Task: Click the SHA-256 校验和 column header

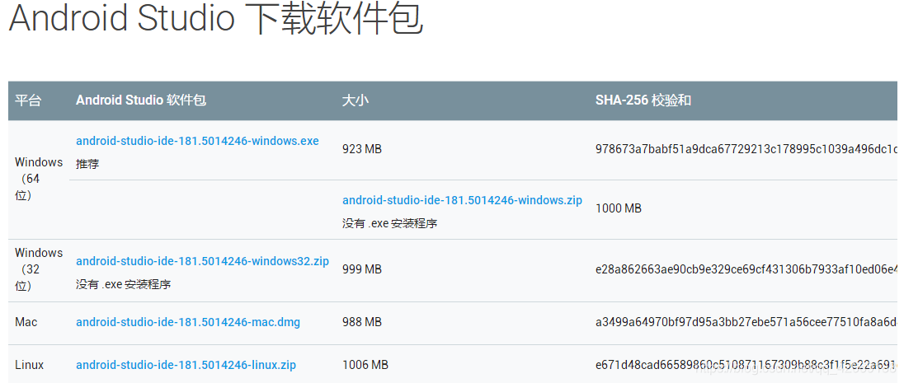Action: tap(643, 100)
